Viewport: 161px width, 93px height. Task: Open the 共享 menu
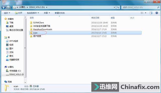(47, 13)
